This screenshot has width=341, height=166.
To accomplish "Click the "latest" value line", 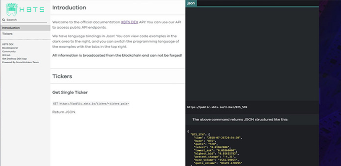I will tap(212, 147).
